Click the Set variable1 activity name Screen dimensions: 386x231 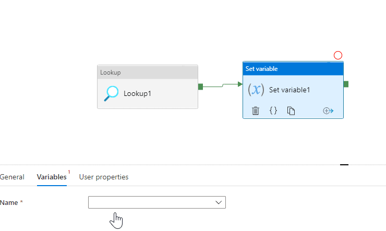click(x=289, y=90)
